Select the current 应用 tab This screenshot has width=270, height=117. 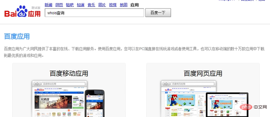pos(135,5)
